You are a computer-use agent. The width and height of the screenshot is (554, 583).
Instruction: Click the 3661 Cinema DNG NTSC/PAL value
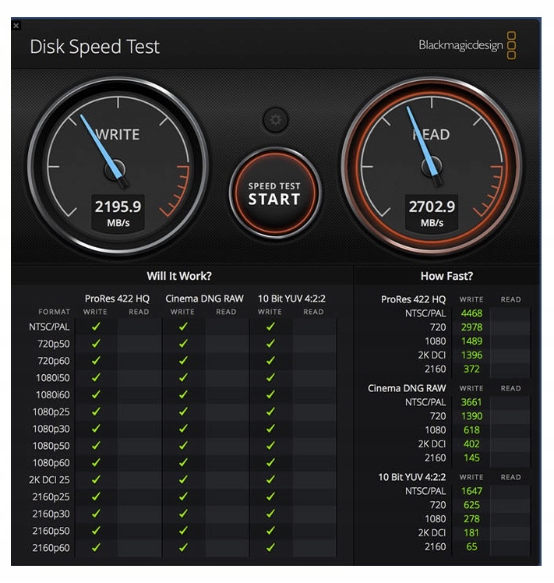pos(471,402)
